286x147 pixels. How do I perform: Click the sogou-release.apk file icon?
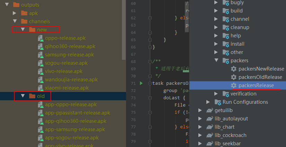coord(41,63)
